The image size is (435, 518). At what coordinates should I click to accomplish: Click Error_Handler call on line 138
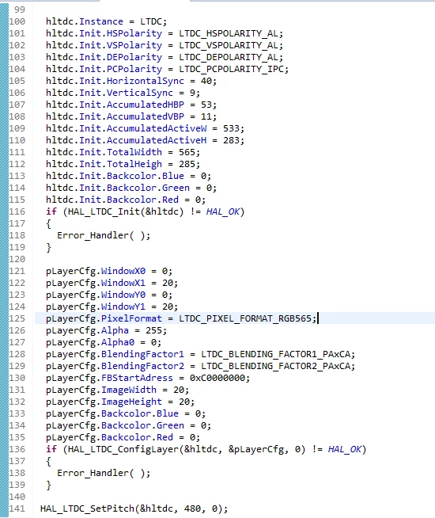(x=104, y=474)
